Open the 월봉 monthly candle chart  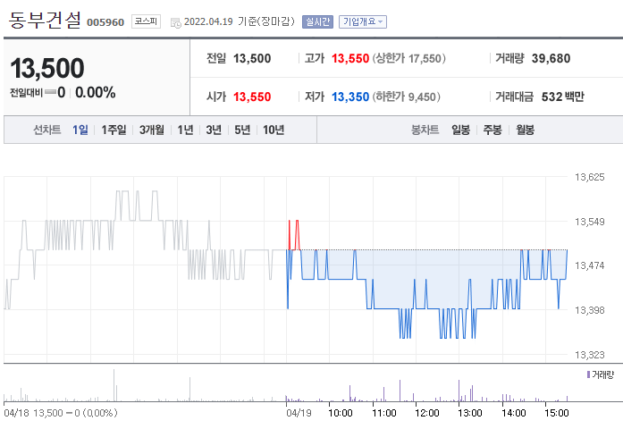pos(525,130)
